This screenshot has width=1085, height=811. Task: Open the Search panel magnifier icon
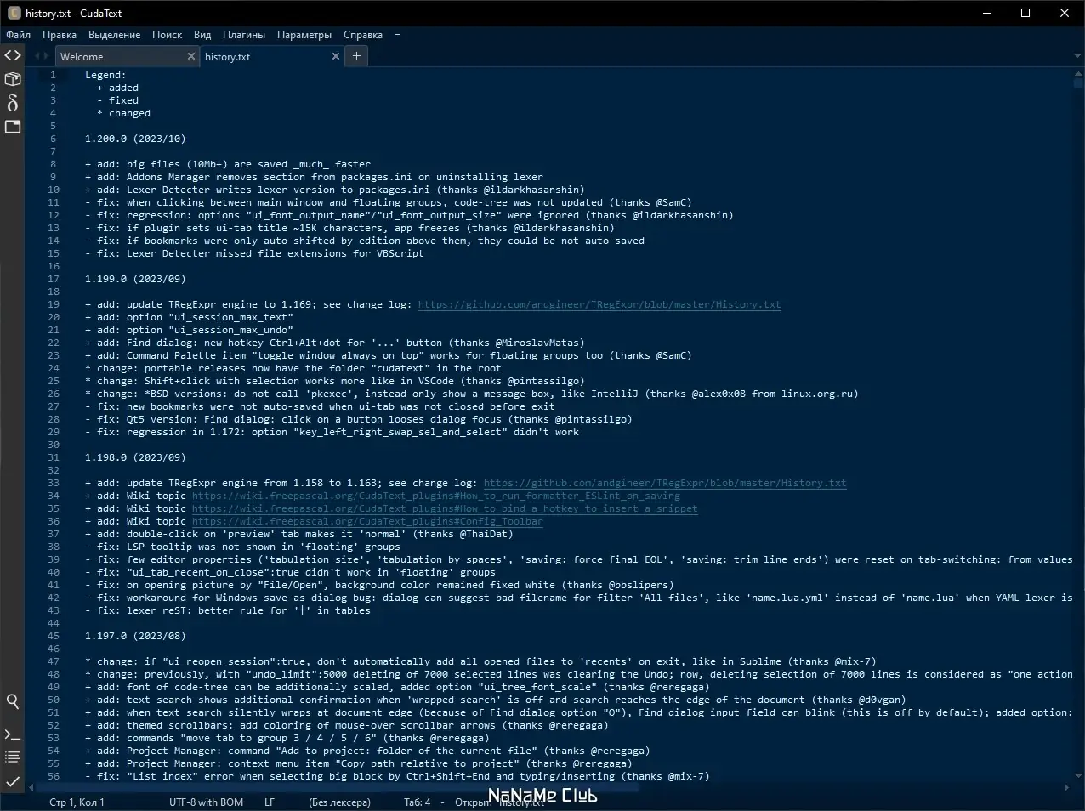click(13, 701)
